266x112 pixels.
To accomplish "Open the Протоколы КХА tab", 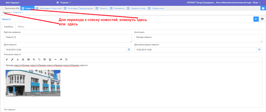I will pyautogui.click(x=12, y=8).
